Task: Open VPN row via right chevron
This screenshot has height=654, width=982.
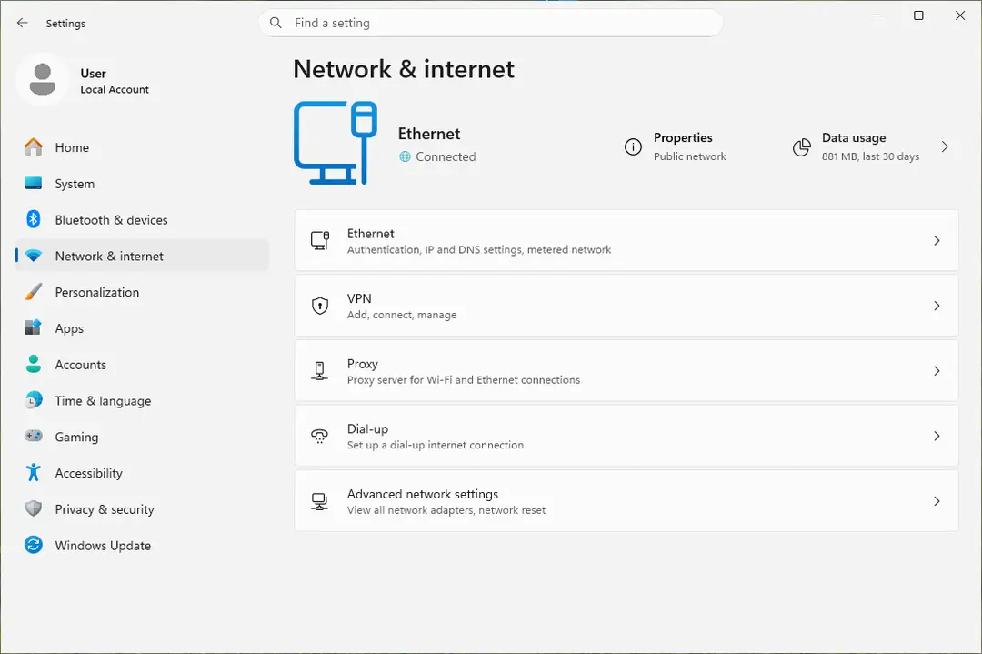Action: [937, 306]
